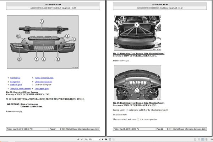The height and width of the screenshot is (142, 213).
Task: Select two-page side-by-side view
Action: coord(203,139)
